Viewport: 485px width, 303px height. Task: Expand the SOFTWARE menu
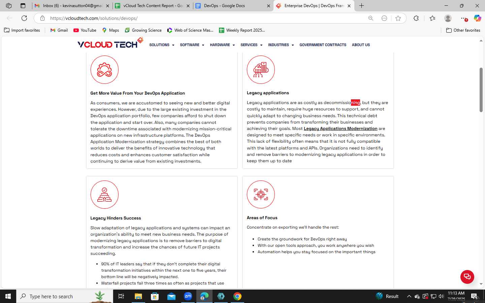(x=192, y=45)
